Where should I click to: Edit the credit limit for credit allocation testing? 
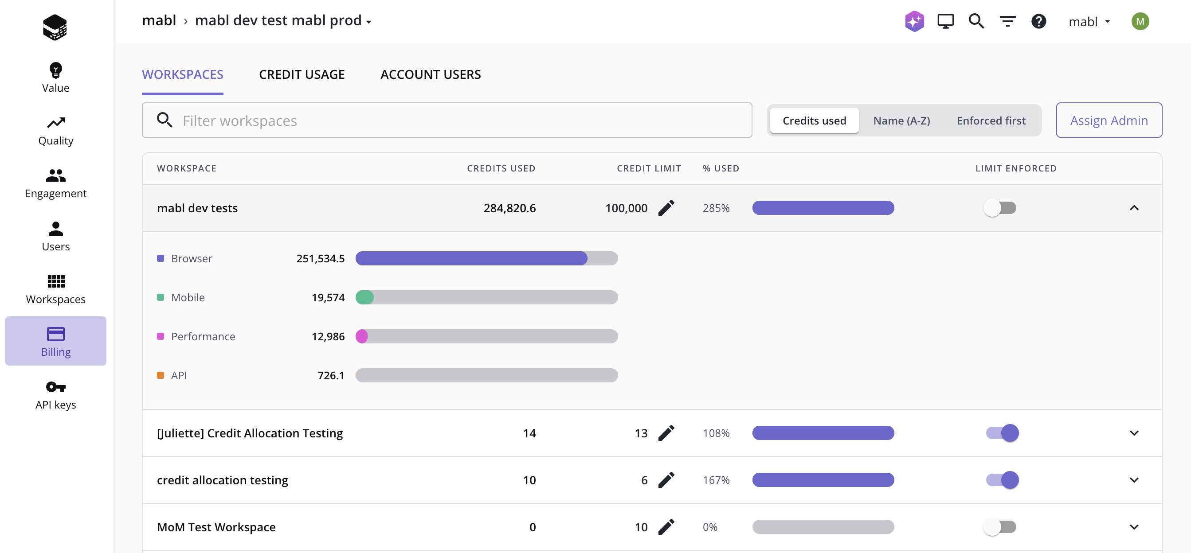[666, 480]
